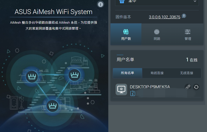Click the reconnect refresh icon for DESKTOP-P9MEKSA
Image resolution: width=207 pixels, height=132 pixels.
(x=196, y=87)
